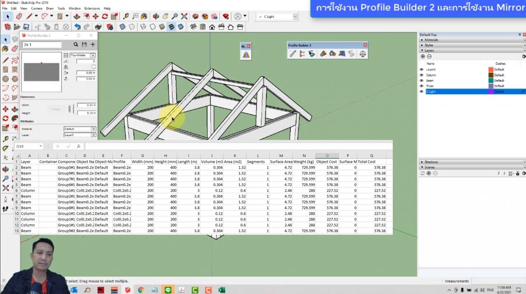
Task: Open the Top-Middle placement dropdown
Action: [92, 55]
